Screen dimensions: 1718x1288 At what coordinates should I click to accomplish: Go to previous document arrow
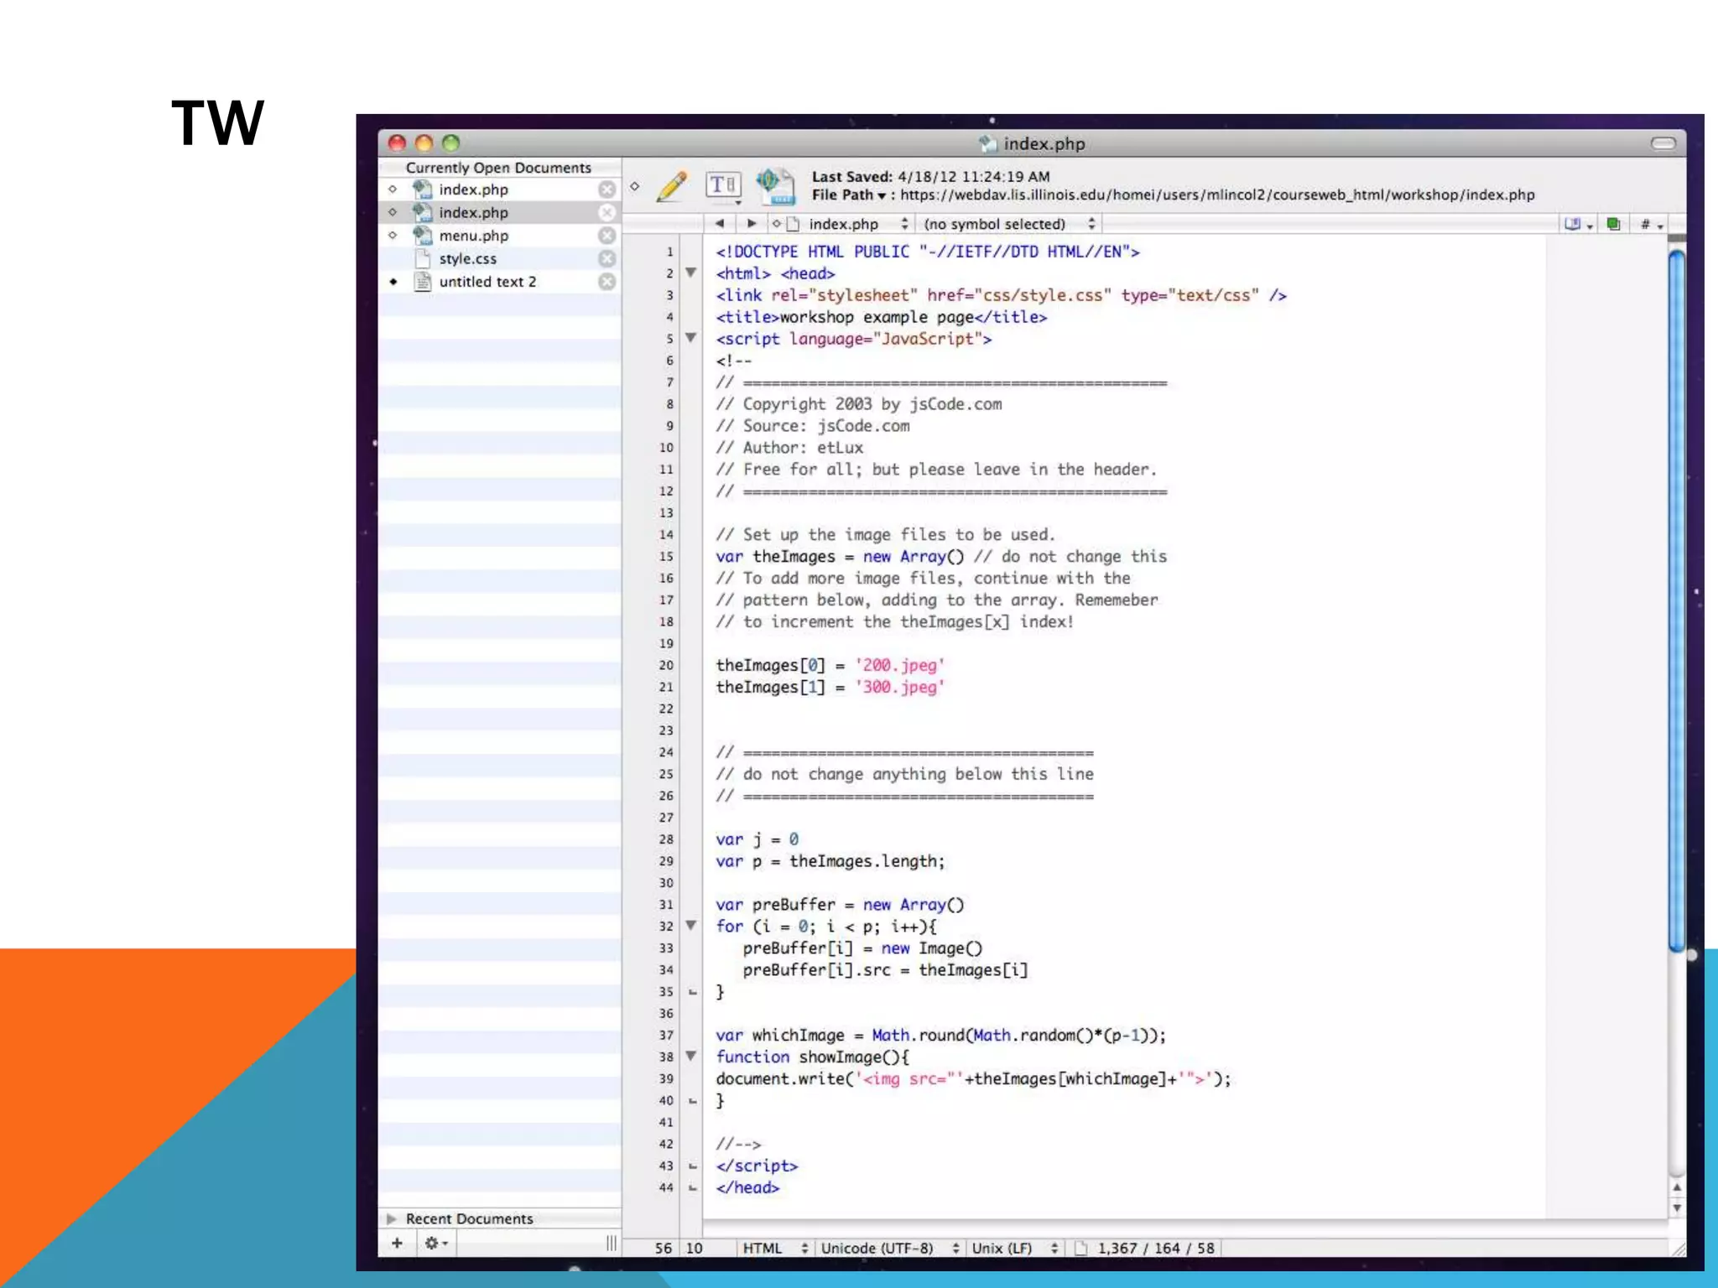(x=720, y=224)
